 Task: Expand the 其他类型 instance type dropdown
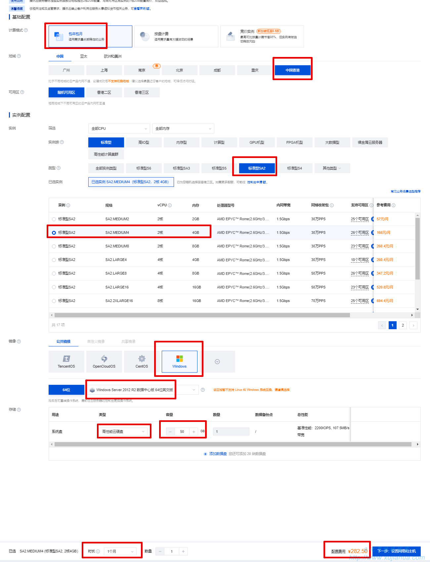332,168
